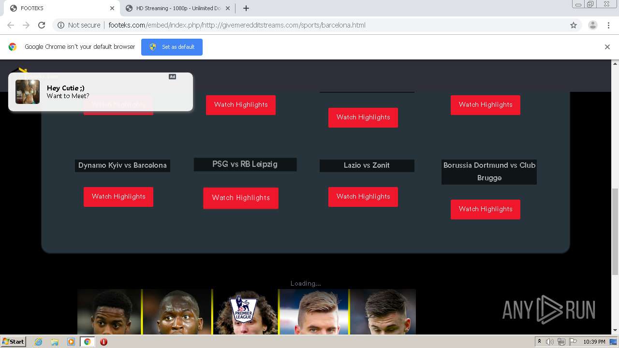Viewport: 619px width, 348px height.
Task: Click the Premier League banner image
Action: (247, 312)
